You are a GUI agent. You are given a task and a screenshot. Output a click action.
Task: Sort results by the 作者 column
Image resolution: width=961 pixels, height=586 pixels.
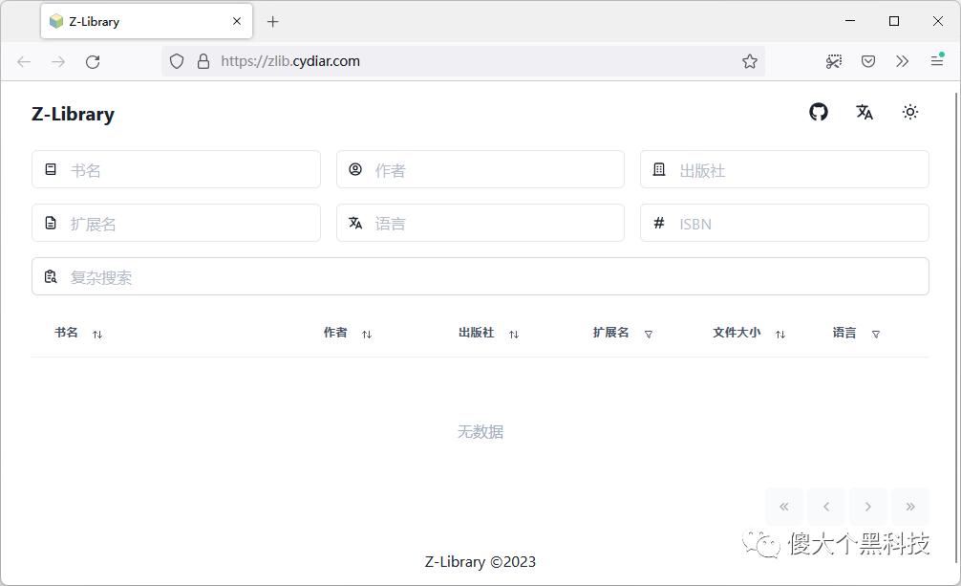367,333
